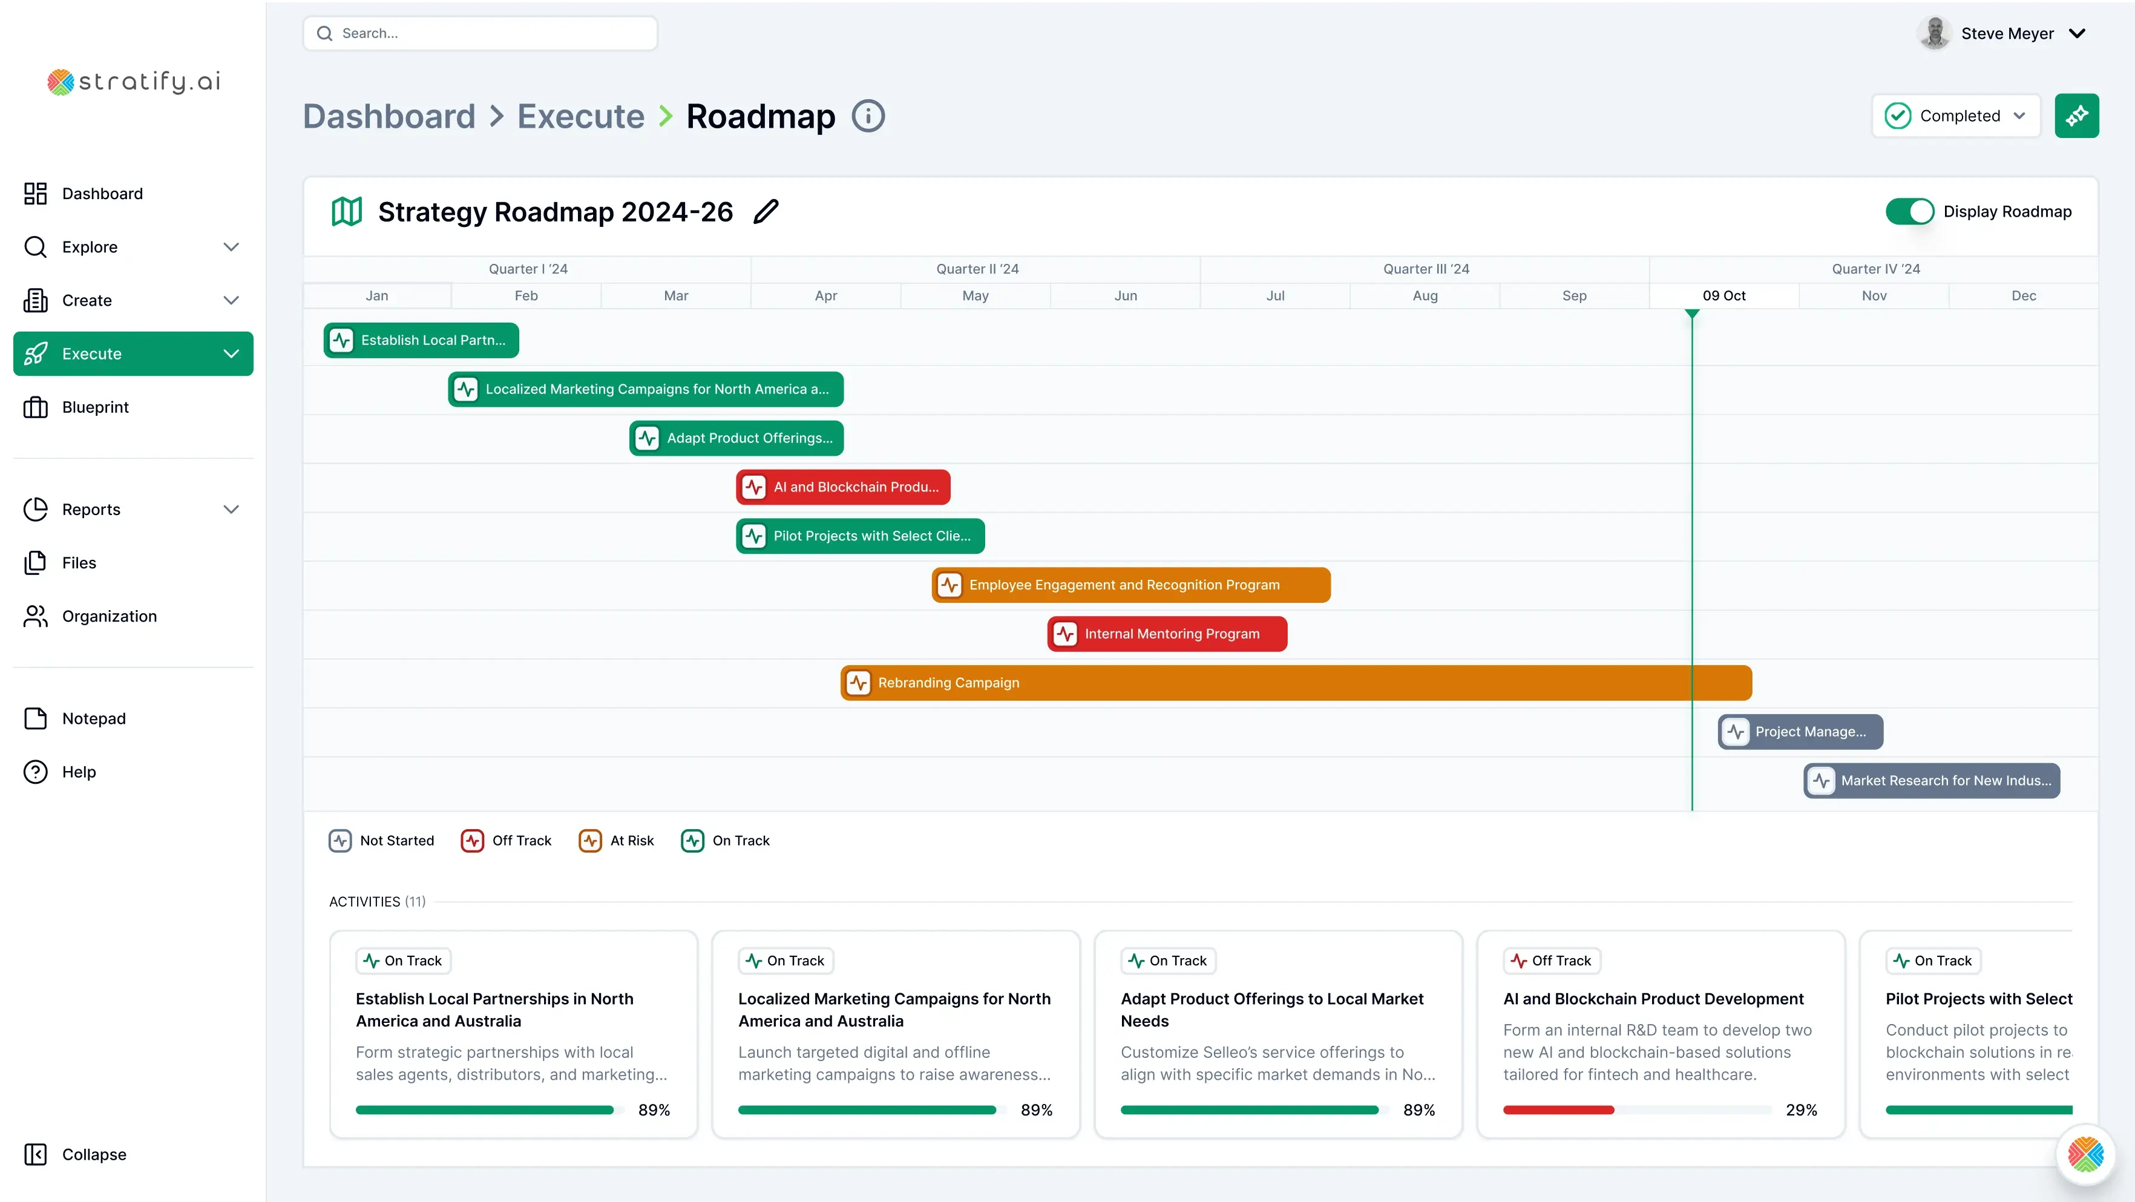Screen dimensions: 2135x1202
Task: Expand the Reports submenu chevron
Action: pyautogui.click(x=231, y=510)
